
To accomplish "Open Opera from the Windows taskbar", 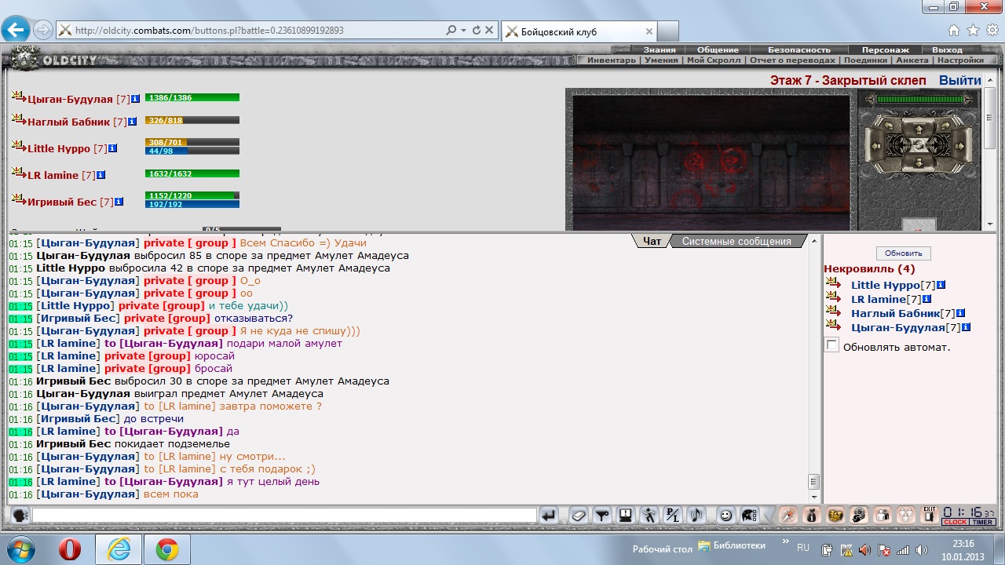I will tap(70, 549).
